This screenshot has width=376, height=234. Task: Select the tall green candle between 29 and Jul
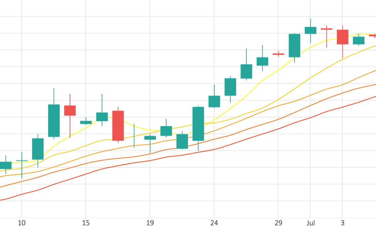[x=295, y=45]
